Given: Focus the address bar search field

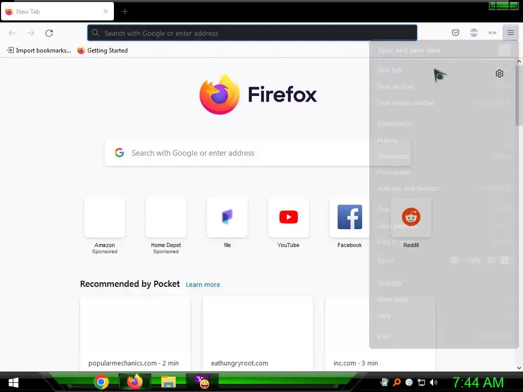Looking at the screenshot, I should [x=252, y=33].
